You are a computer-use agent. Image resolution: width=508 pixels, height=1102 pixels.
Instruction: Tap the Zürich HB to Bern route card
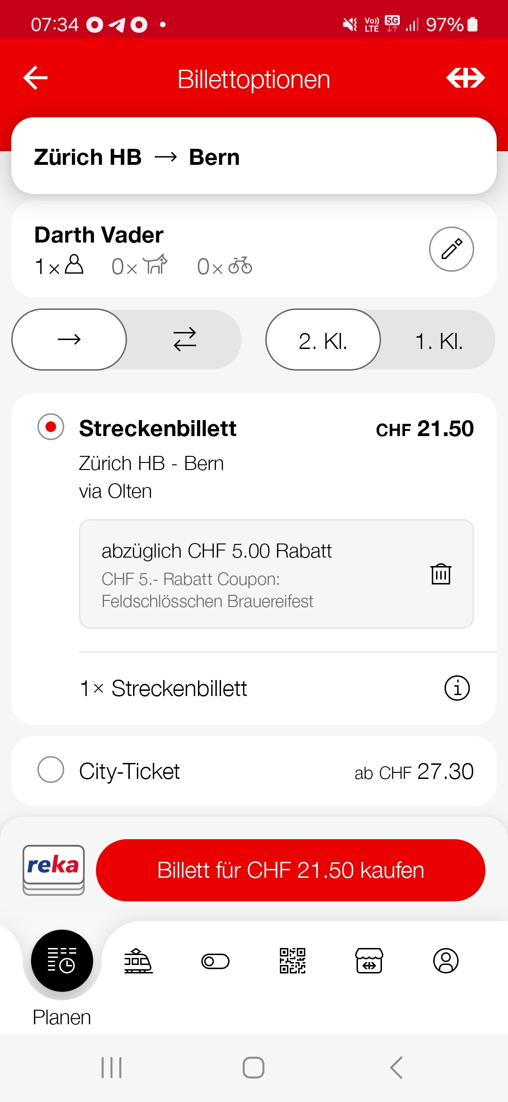pyautogui.click(x=254, y=157)
